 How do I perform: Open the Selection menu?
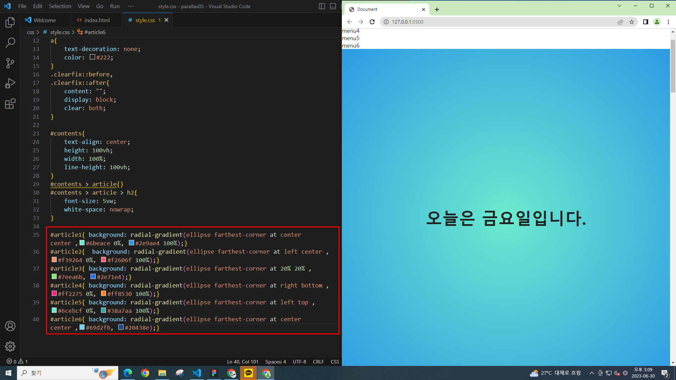point(60,6)
